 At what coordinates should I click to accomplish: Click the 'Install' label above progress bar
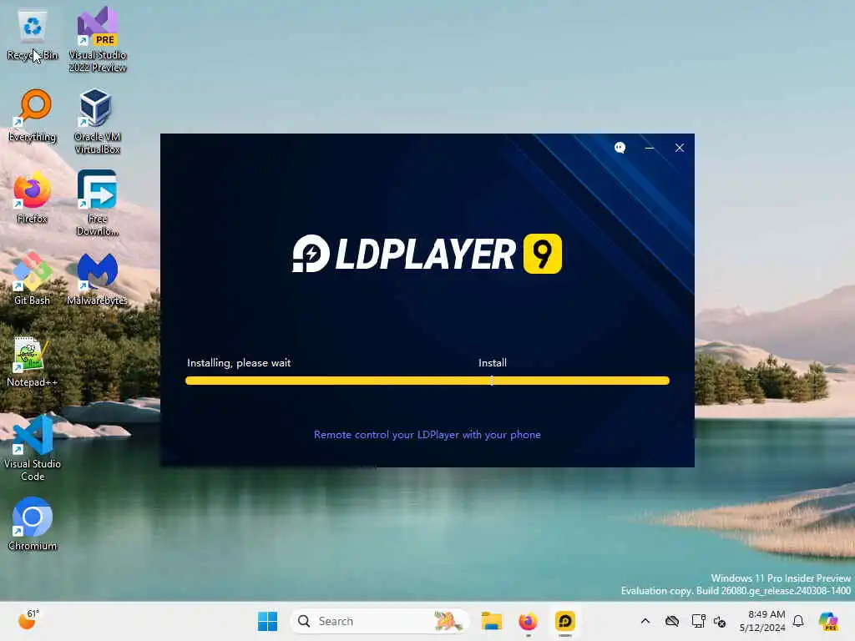click(x=493, y=363)
